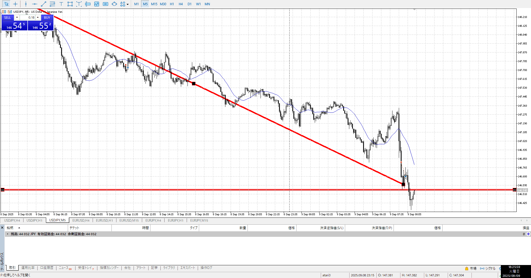Switch chart timeframe to M15
531x278 pixels.
point(154,4)
